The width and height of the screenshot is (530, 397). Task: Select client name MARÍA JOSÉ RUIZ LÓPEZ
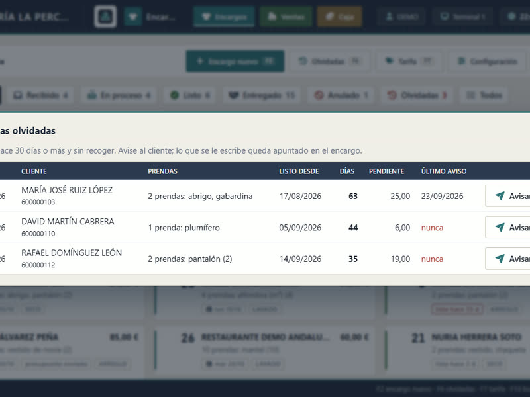[67, 190]
